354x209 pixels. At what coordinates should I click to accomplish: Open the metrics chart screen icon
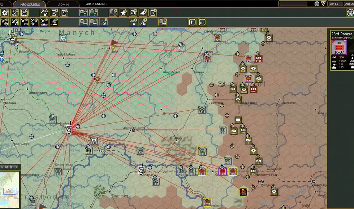[x=15, y=13]
